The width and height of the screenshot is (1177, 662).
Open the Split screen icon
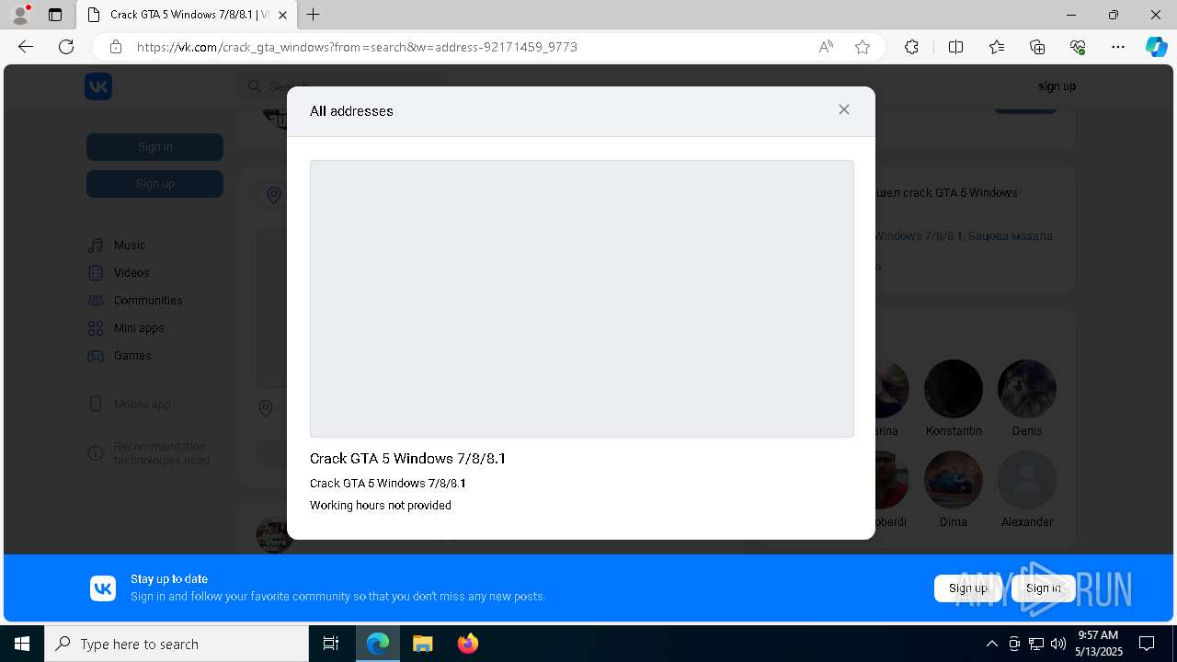tap(955, 47)
